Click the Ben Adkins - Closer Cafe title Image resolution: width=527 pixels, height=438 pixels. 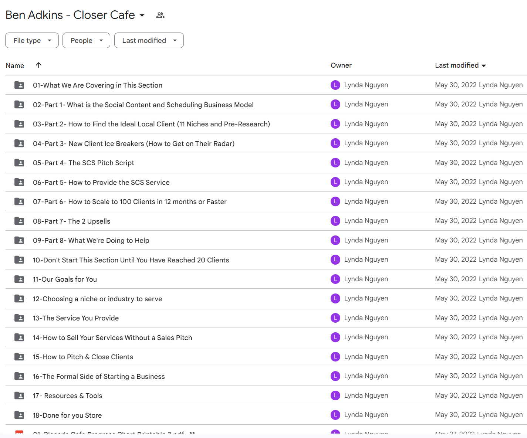tap(70, 15)
